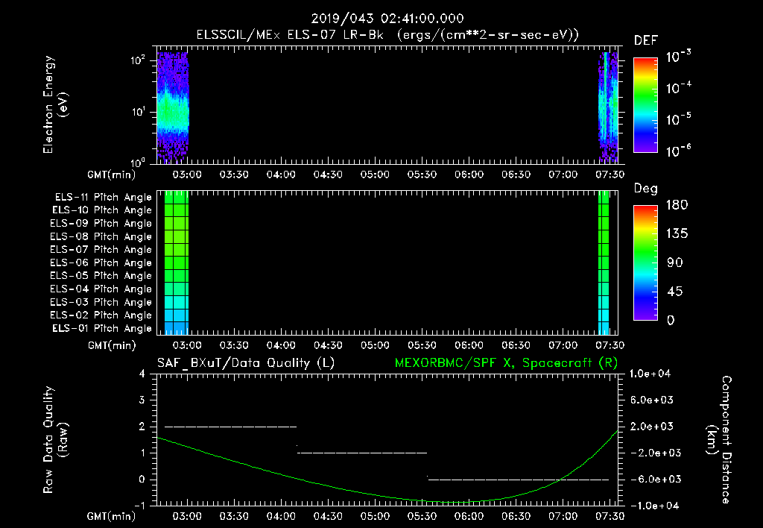Click the data quality segment at level 1
The width and height of the screenshot is (763, 528).
(362, 453)
